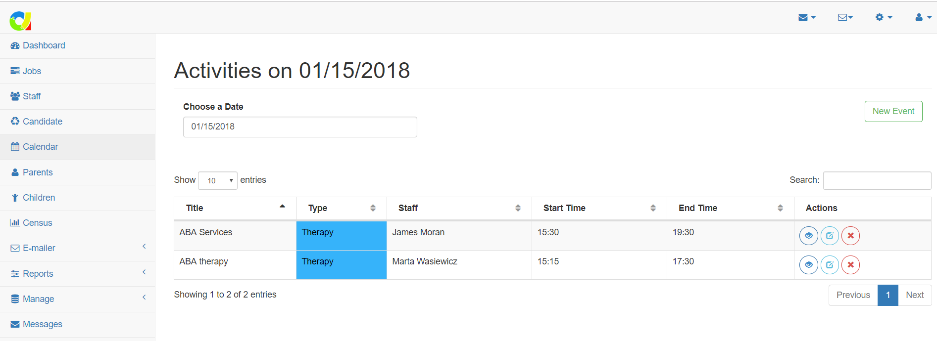Open the user profile menu
The image size is (937, 341).
point(923,17)
